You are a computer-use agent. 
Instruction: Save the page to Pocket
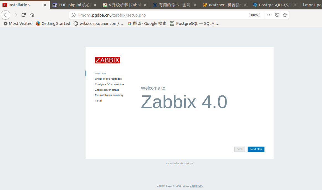pos(277,15)
